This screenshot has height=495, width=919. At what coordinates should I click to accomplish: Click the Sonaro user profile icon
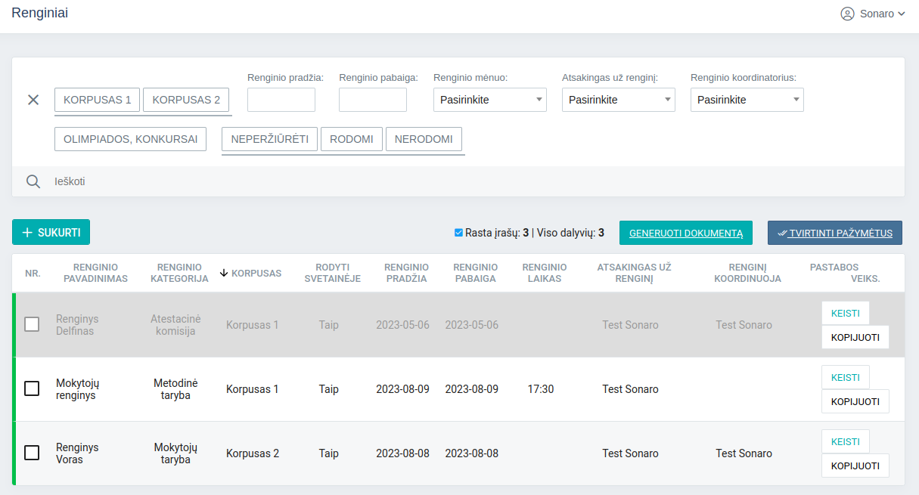pos(847,14)
